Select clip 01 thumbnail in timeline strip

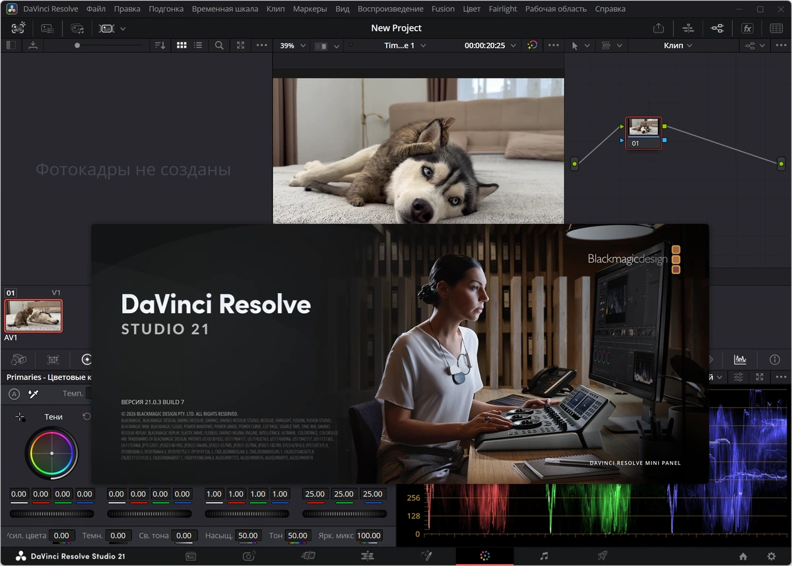pyautogui.click(x=34, y=316)
